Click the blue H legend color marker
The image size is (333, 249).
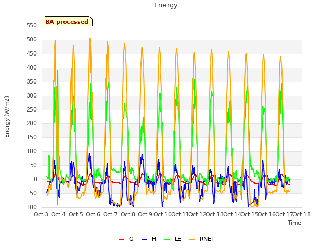tap(144, 240)
